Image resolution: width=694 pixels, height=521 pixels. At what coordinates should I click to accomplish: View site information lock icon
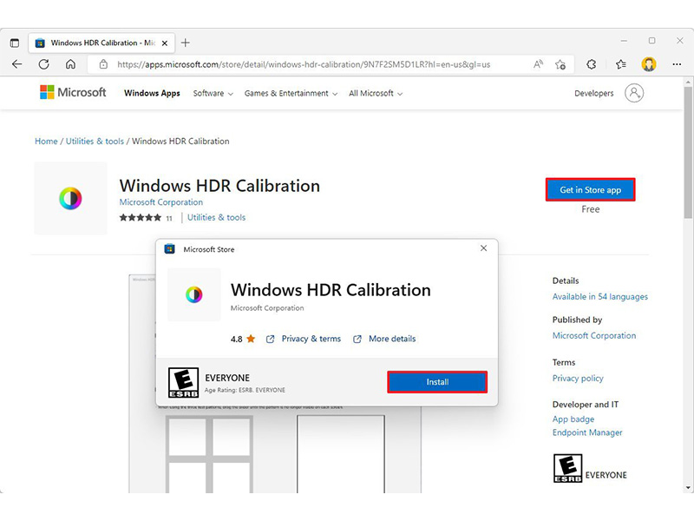[103, 64]
